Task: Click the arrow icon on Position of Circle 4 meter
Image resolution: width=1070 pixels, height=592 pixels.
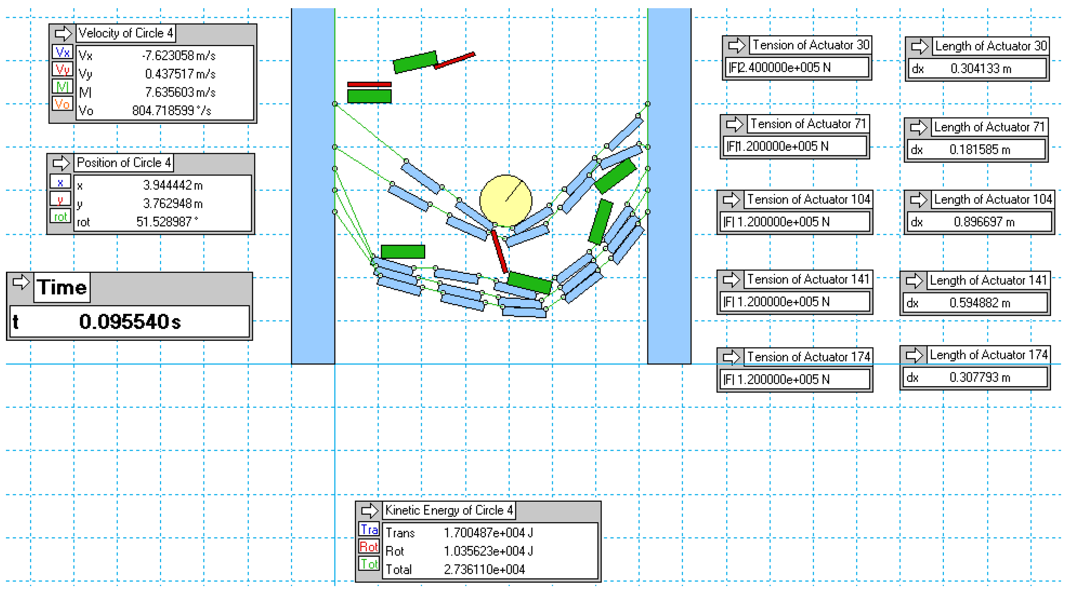Action: 61,163
